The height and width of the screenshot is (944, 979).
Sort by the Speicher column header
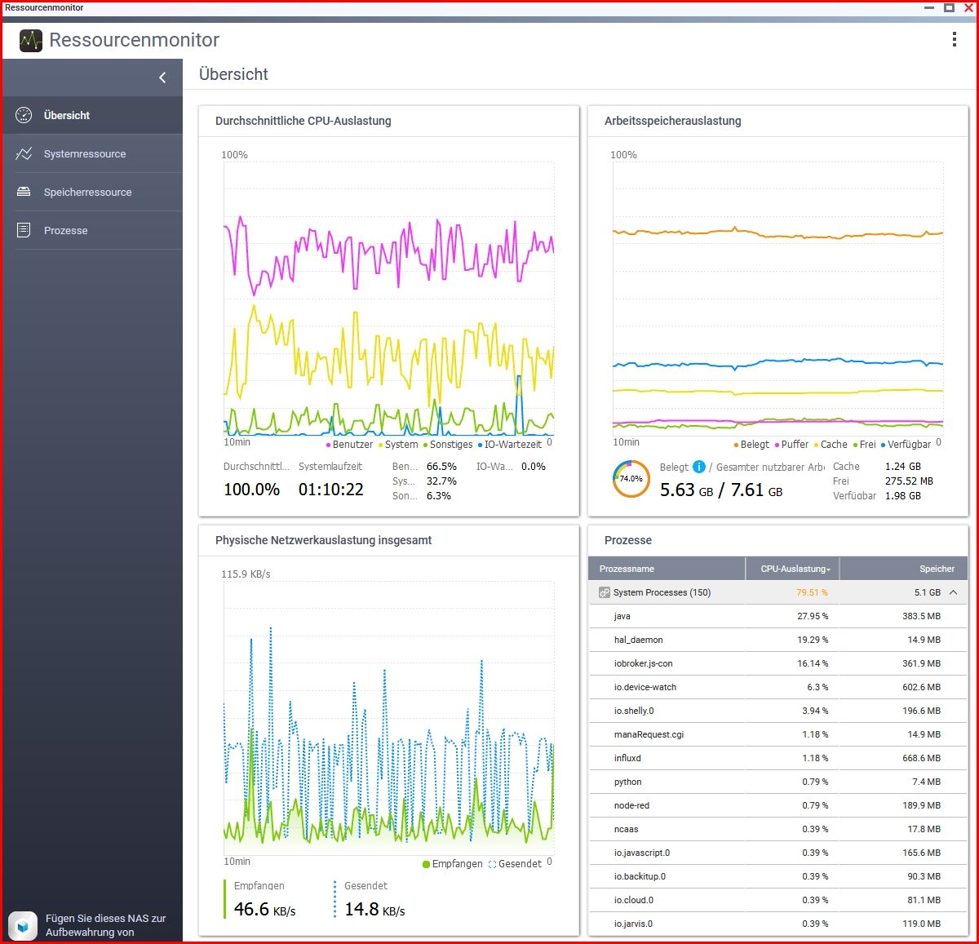coord(904,569)
